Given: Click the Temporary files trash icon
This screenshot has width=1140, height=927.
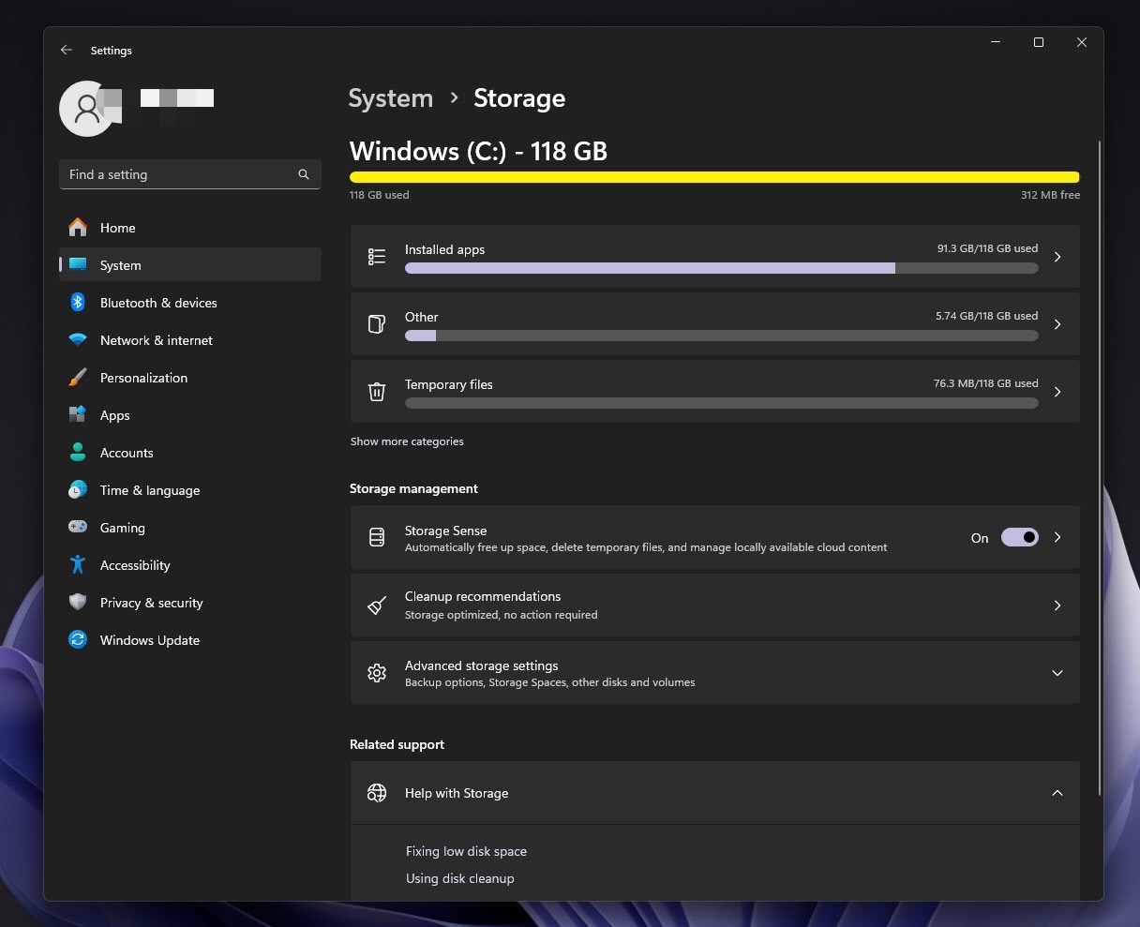Looking at the screenshot, I should pyautogui.click(x=377, y=392).
